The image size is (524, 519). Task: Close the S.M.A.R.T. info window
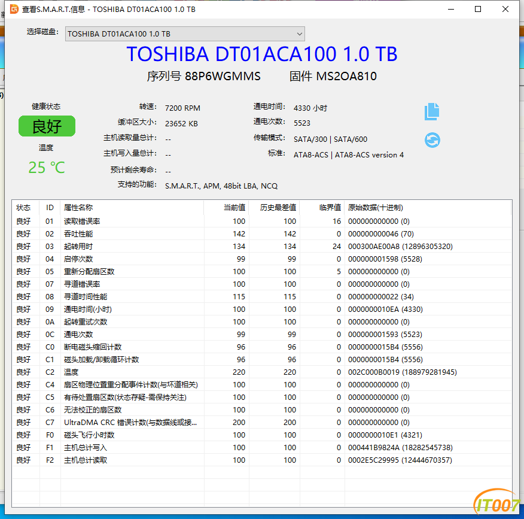(505, 9)
